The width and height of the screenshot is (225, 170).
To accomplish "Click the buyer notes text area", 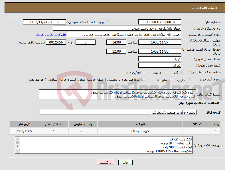I will [104, 145].
